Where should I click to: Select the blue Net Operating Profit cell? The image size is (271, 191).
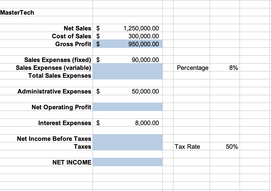[128, 107]
